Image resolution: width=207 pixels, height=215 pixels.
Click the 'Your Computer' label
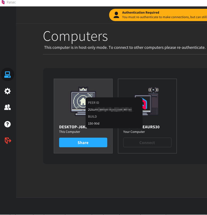(134, 132)
